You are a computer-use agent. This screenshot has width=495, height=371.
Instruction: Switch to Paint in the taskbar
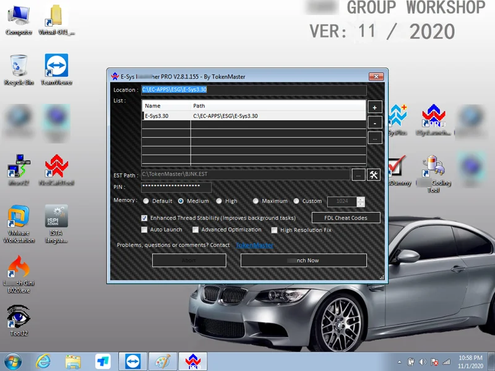163,362
